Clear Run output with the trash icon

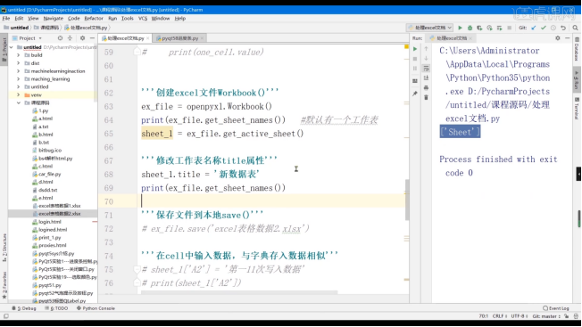coord(426,97)
